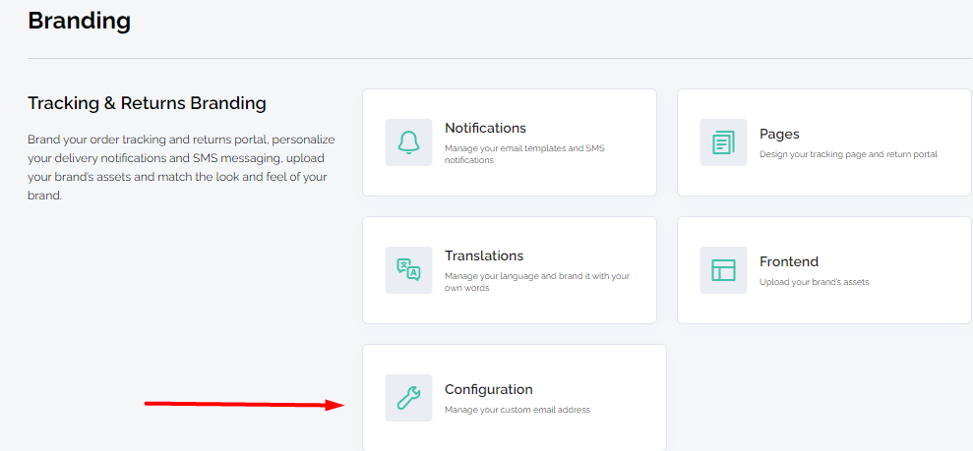Select the Frontend card heading
Viewport: 973px width, 451px height.
point(789,261)
